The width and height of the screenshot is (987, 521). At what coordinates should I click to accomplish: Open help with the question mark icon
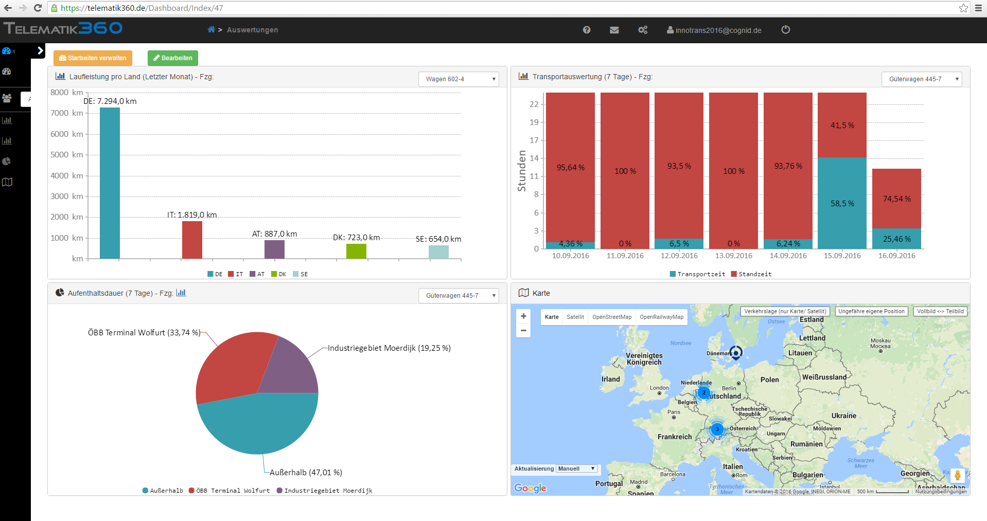click(587, 30)
